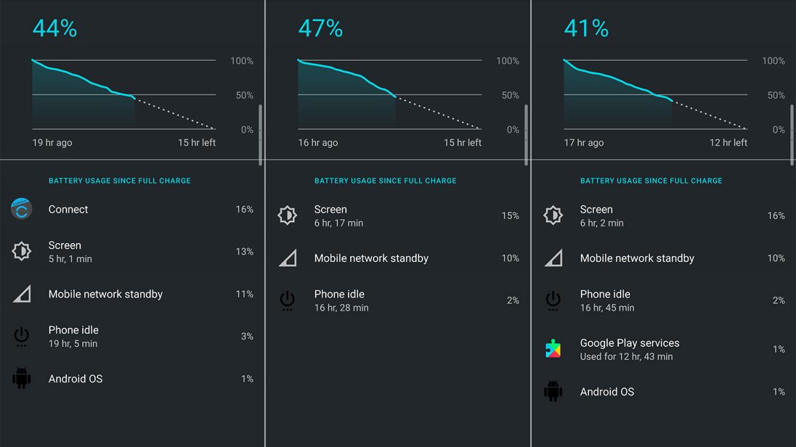Tap the Mobile network standby icon at 11%
The image size is (796, 447).
(x=22, y=294)
